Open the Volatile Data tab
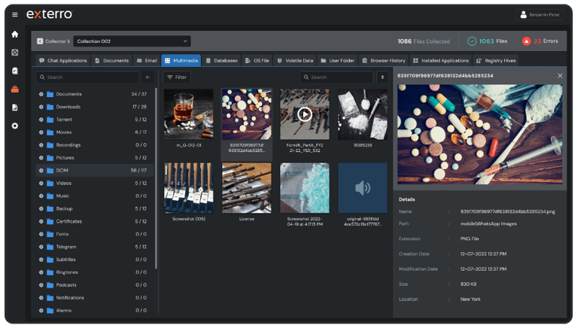Image resolution: width=578 pixels, height=328 pixels. point(295,60)
